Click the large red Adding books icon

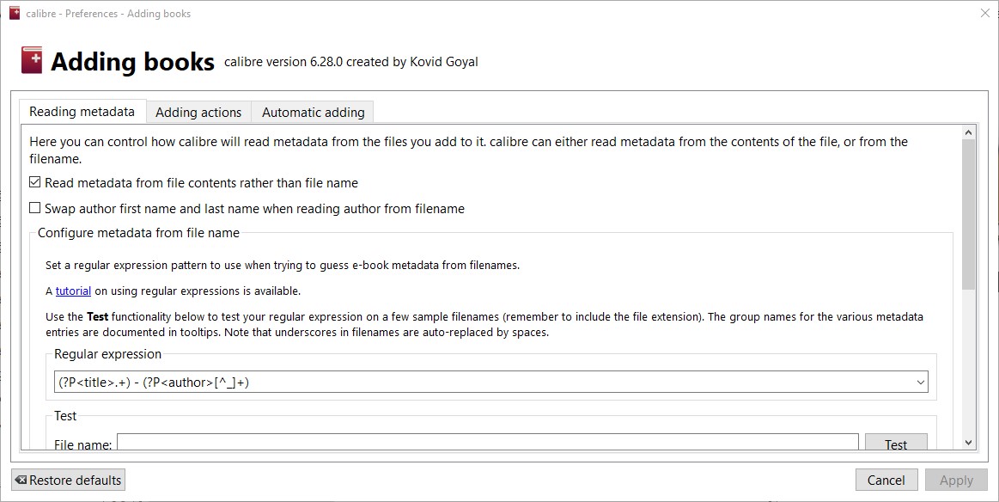pos(32,61)
